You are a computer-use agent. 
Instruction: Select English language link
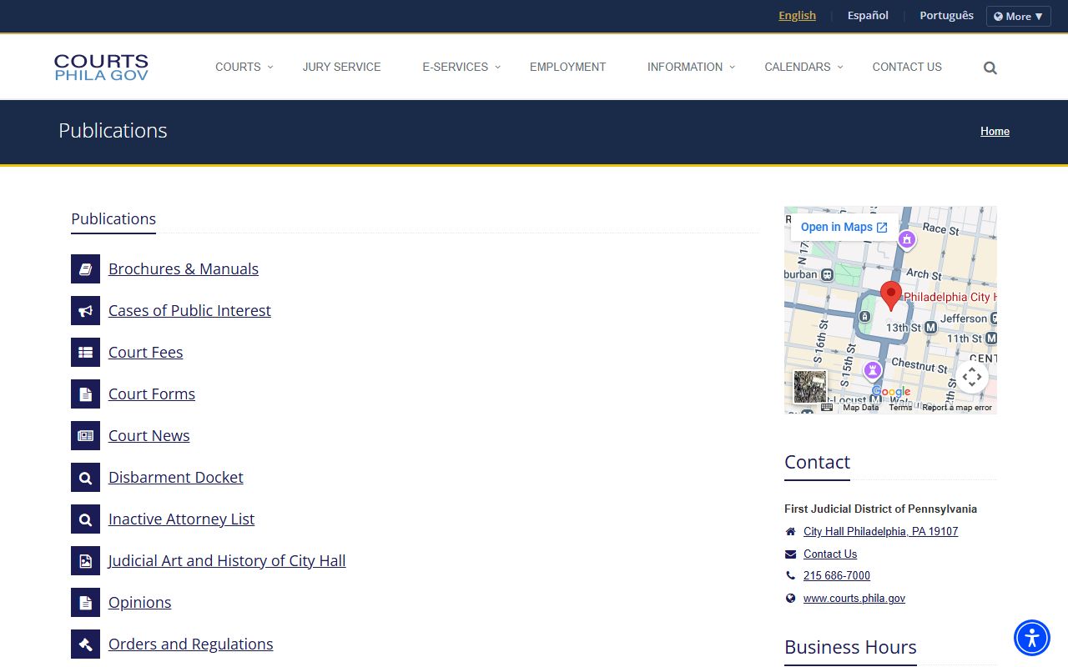797,16
